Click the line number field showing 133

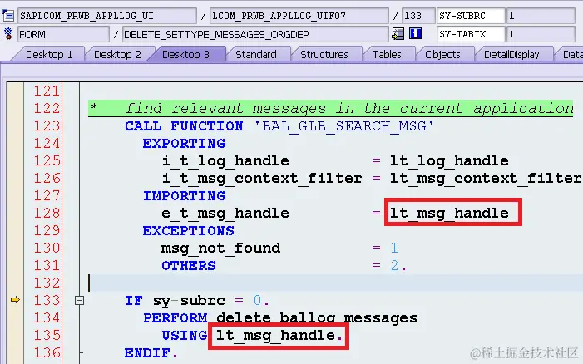point(418,16)
